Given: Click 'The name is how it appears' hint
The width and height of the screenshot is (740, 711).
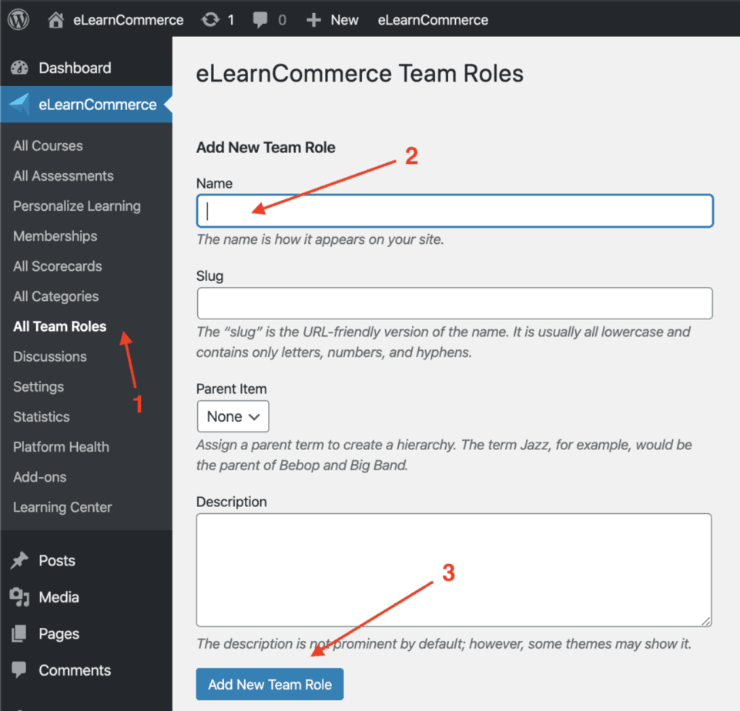Looking at the screenshot, I should coord(320,239).
